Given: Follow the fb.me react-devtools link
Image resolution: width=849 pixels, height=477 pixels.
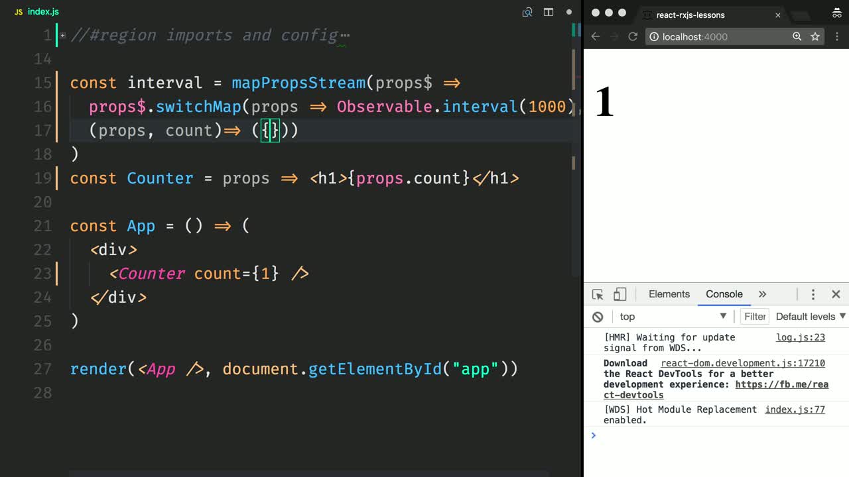Looking at the screenshot, I should (781, 384).
